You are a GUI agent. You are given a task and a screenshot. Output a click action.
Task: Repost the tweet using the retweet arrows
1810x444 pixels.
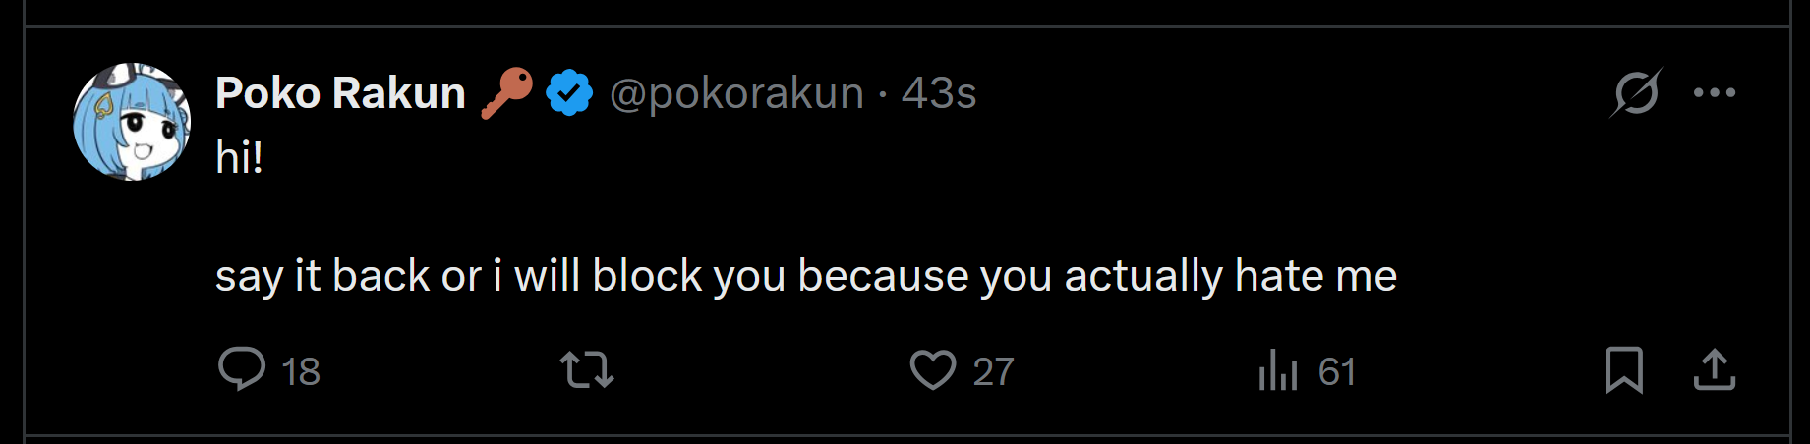(x=587, y=370)
